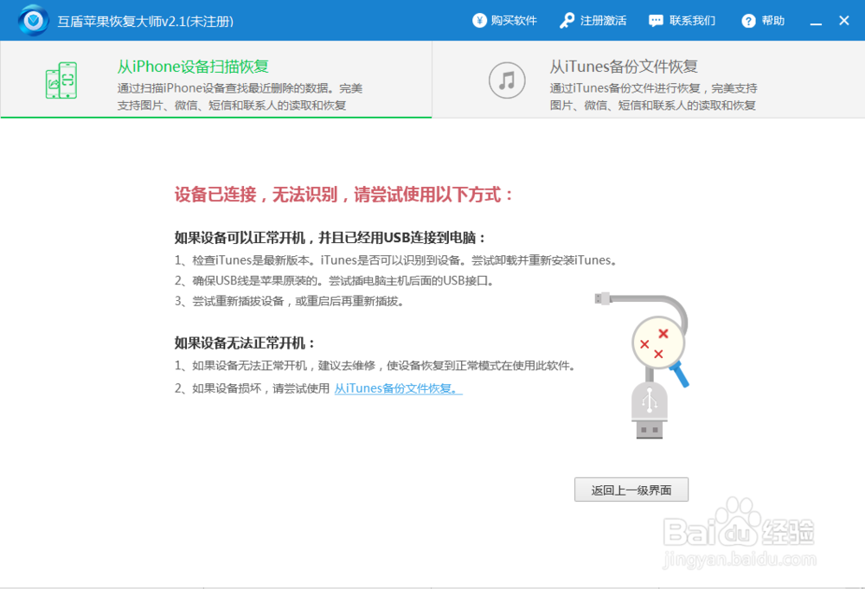865x589 pixels.
Task: Switch to 从iTunes备份文件恢复 tab
Action: coord(649,79)
